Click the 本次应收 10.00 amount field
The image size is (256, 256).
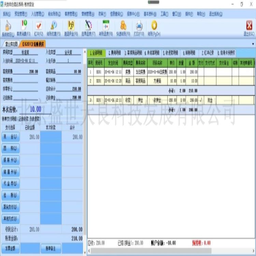coord(35,109)
